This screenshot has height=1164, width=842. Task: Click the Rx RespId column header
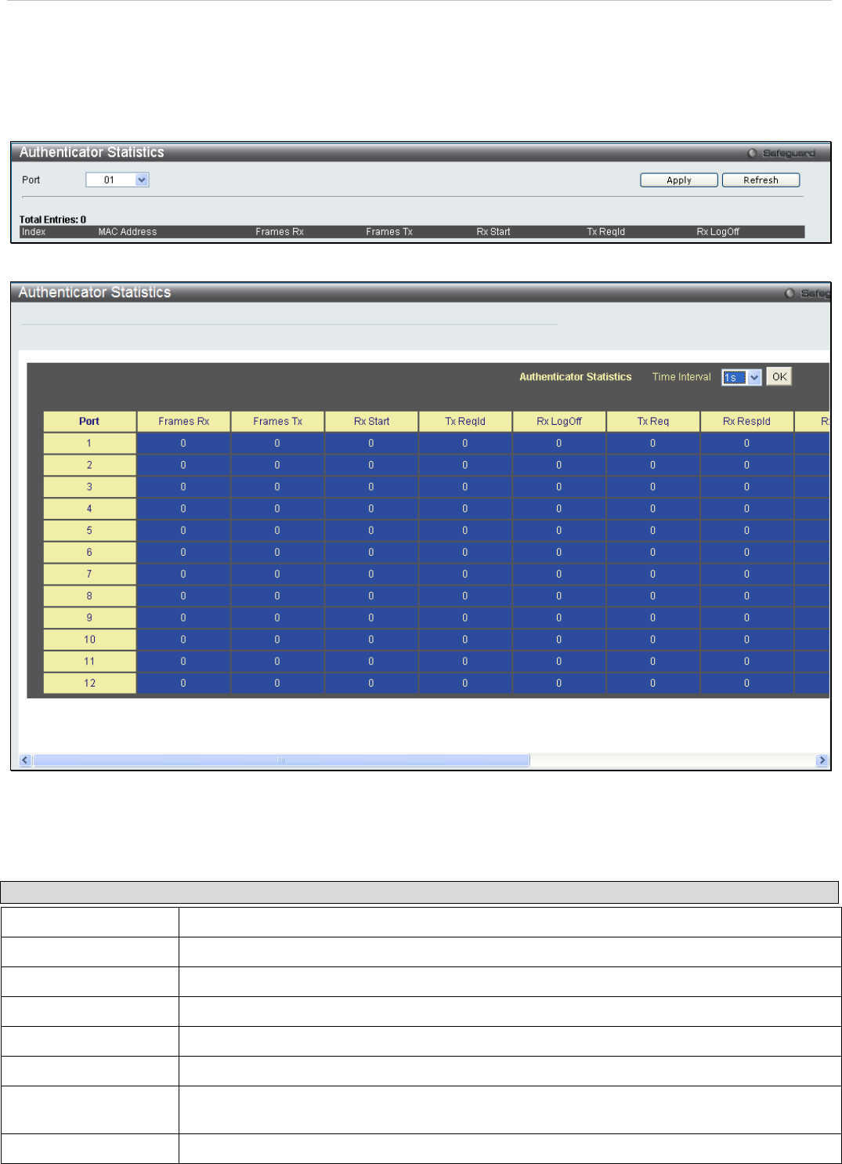coord(746,422)
